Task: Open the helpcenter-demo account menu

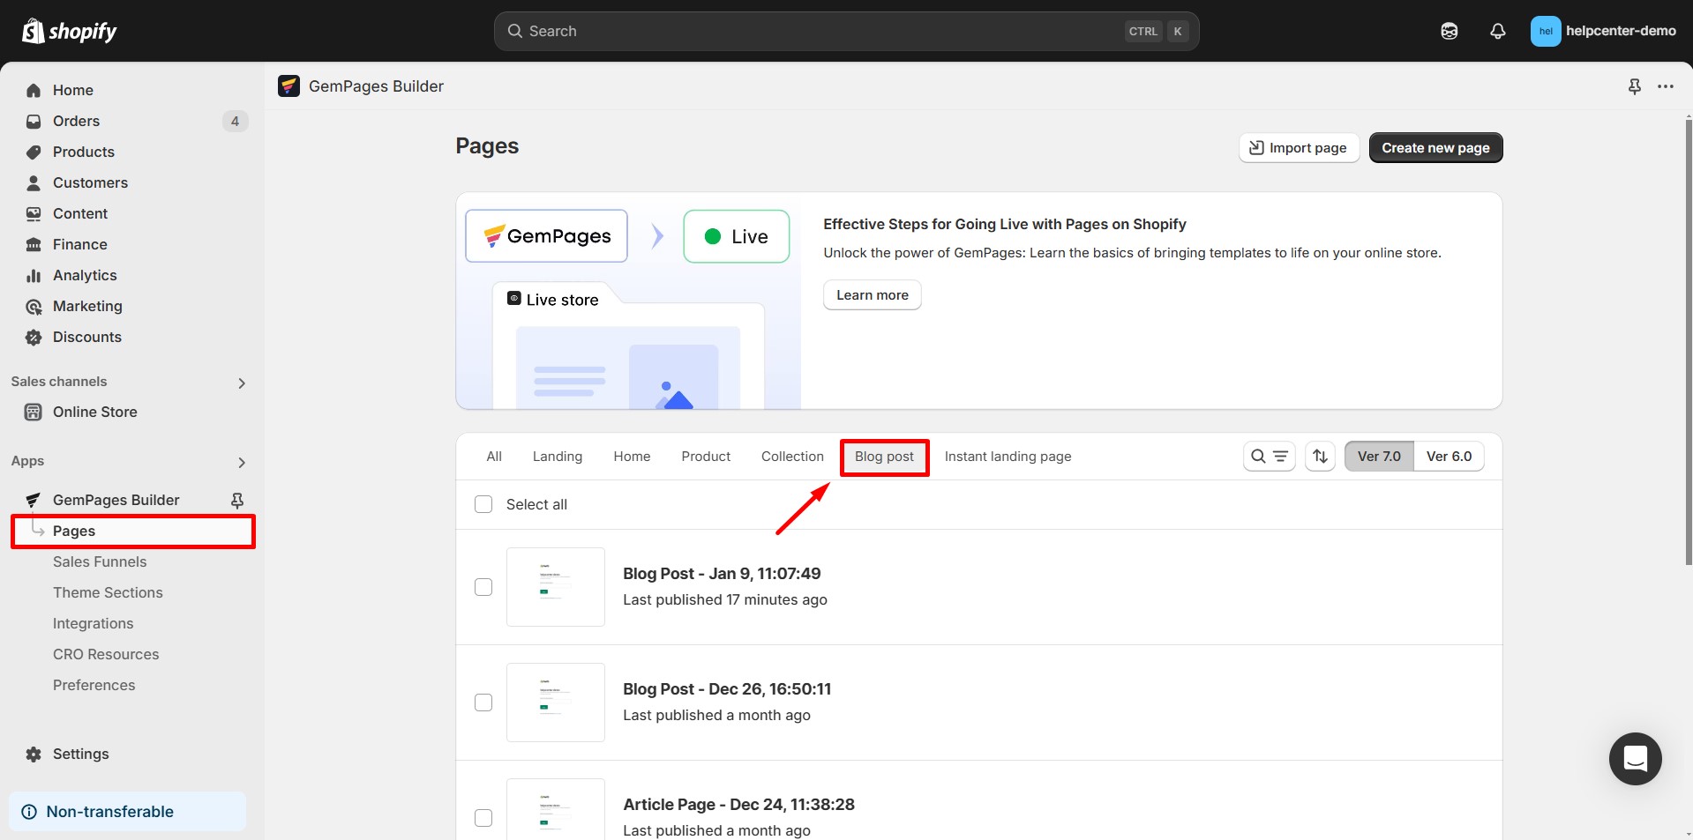Action: pyautogui.click(x=1602, y=31)
